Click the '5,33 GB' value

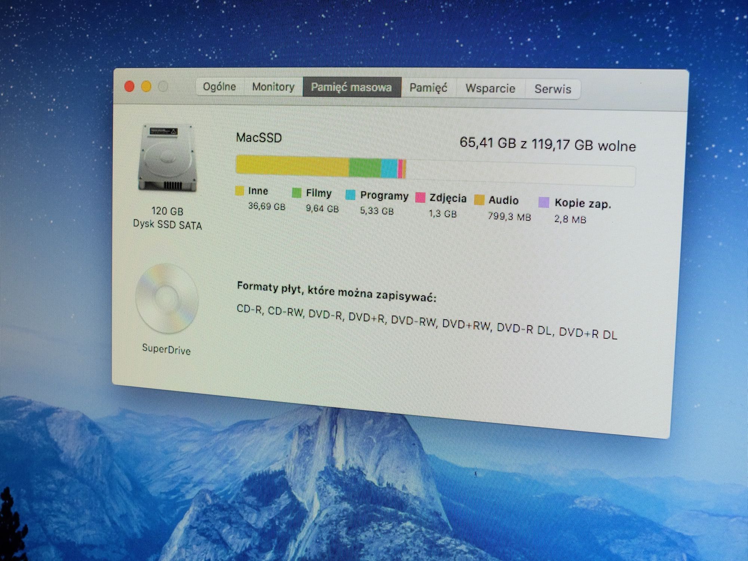coord(377,211)
